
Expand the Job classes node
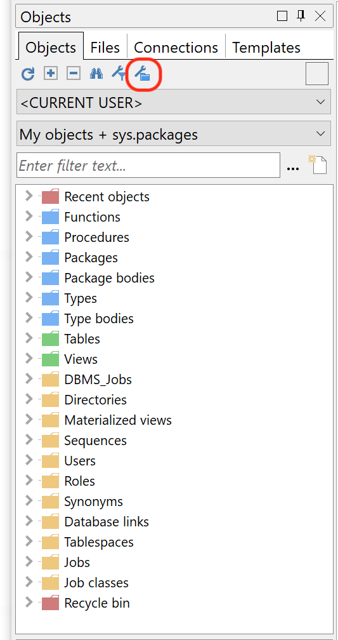point(29,582)
